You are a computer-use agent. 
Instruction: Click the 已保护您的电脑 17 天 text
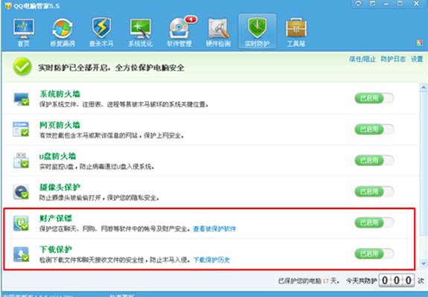tap(308, 281)
